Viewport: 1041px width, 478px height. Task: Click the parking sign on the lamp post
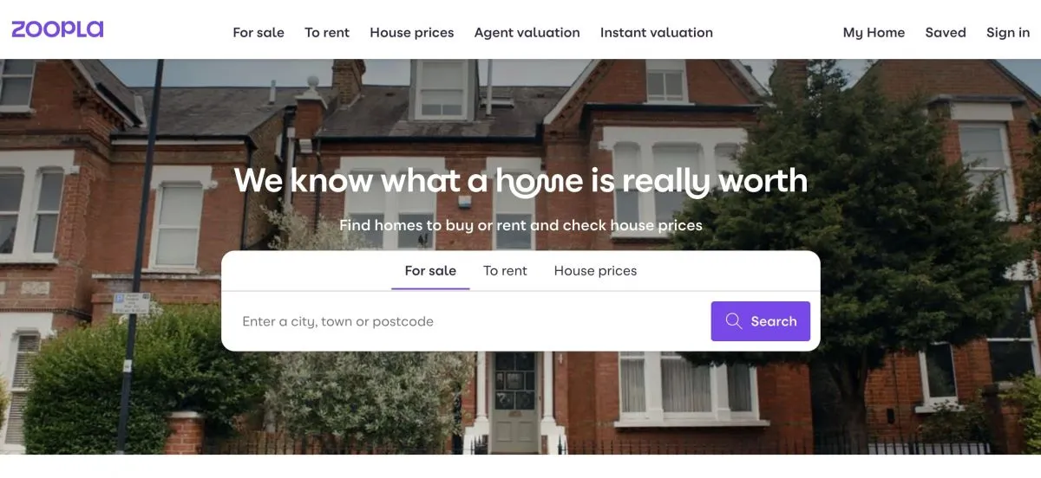pyautogui.click(x=131, y=303)
